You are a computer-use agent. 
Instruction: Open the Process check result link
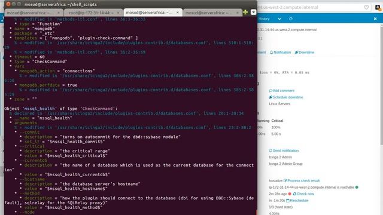[303, 180]
